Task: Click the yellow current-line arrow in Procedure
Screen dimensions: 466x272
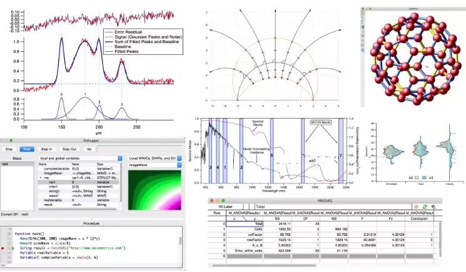Action: (13, 248)
